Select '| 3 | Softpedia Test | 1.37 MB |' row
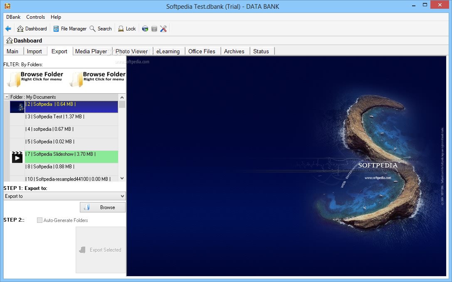The width and height of the screenshot is (452, 282). (72, 119)
